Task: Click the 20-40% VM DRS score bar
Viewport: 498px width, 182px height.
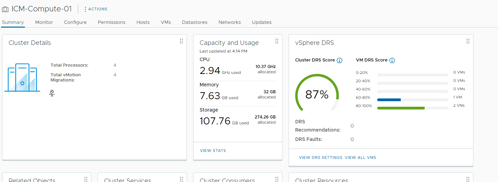Action: 413,83
